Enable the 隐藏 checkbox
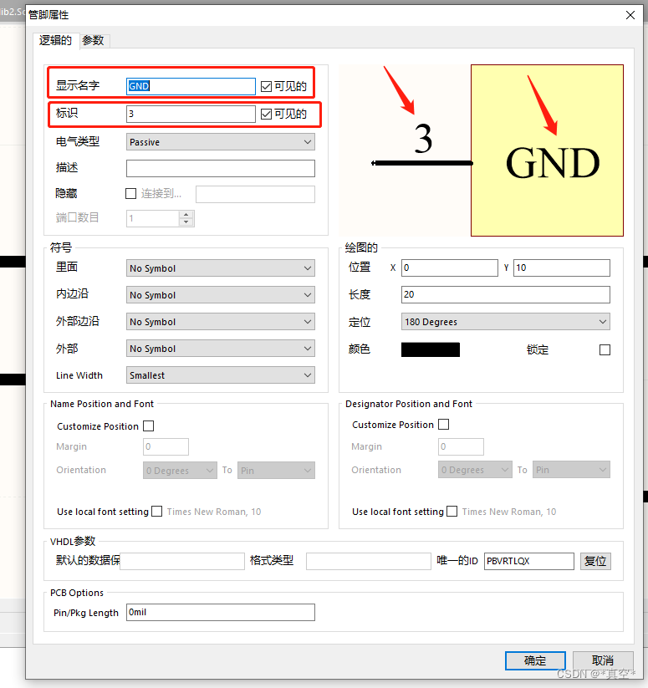 click(130, 193)
